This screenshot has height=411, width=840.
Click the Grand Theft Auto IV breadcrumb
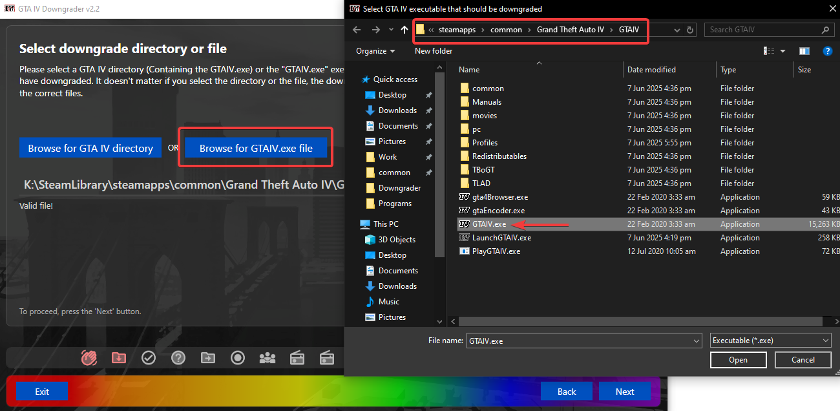[x=571, y=30]
